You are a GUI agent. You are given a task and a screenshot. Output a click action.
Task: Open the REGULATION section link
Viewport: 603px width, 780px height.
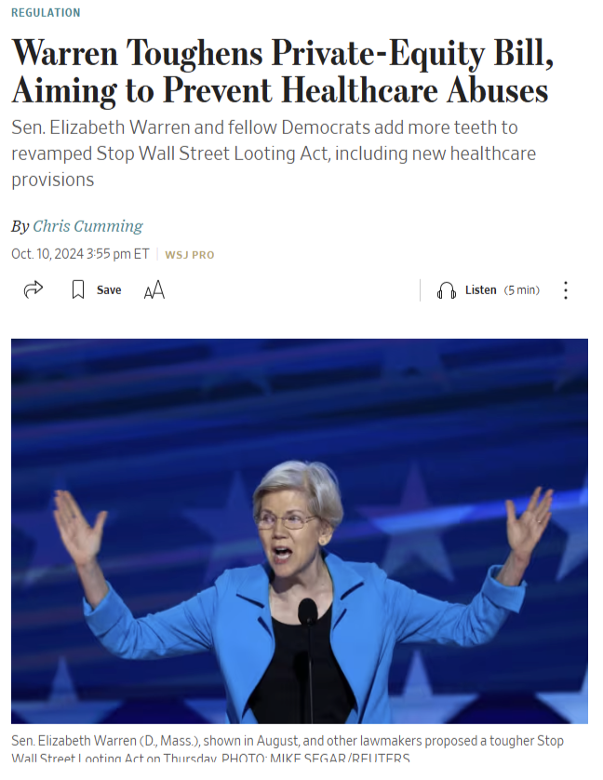(46, 12)
